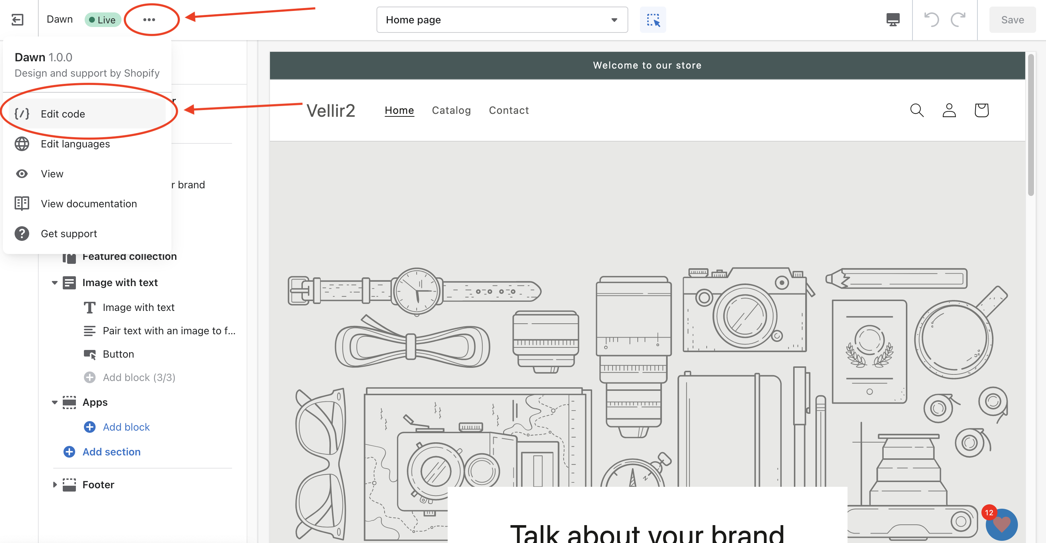
Task: Open the store search magnifier icon
Action: pos(916,110)
